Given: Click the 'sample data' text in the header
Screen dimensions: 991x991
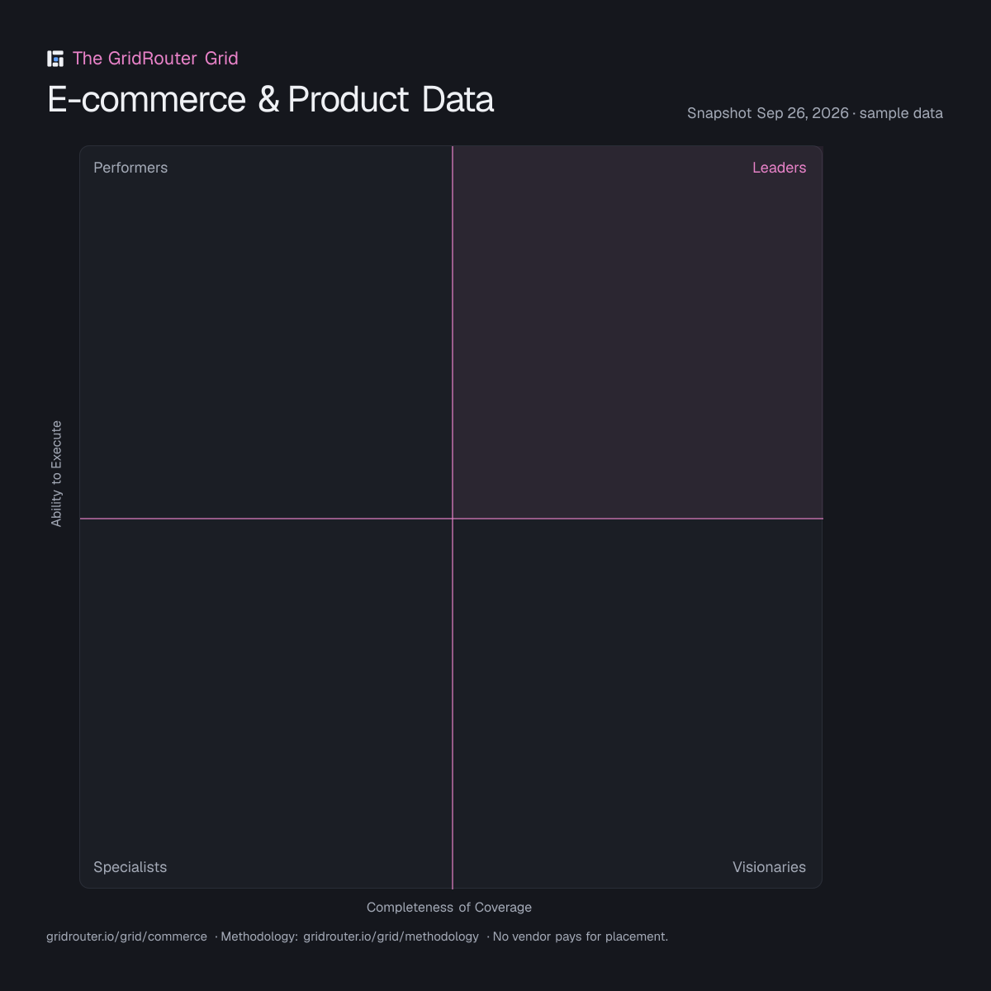Looking at the screenshot, I should (901, 113).
